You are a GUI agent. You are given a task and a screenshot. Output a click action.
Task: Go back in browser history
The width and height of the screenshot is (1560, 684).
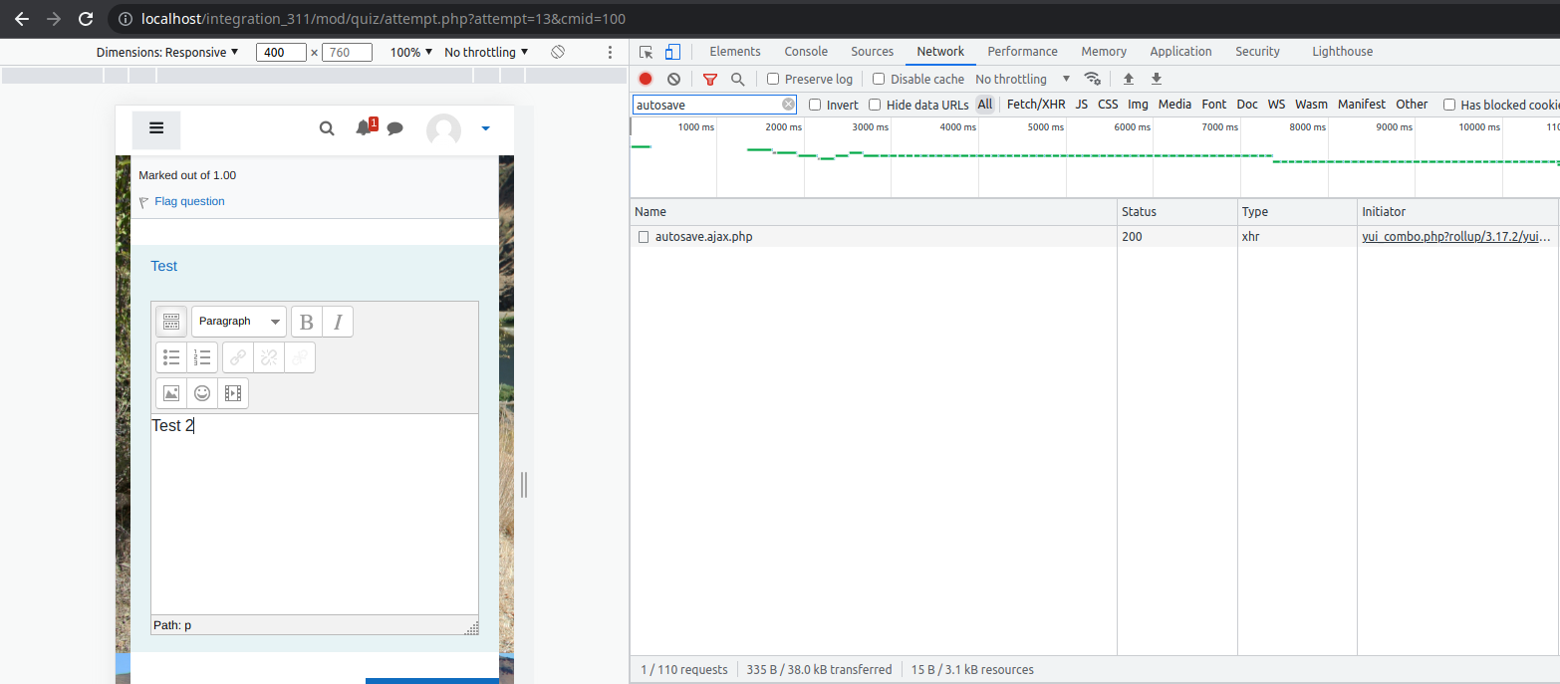point(22,19)
